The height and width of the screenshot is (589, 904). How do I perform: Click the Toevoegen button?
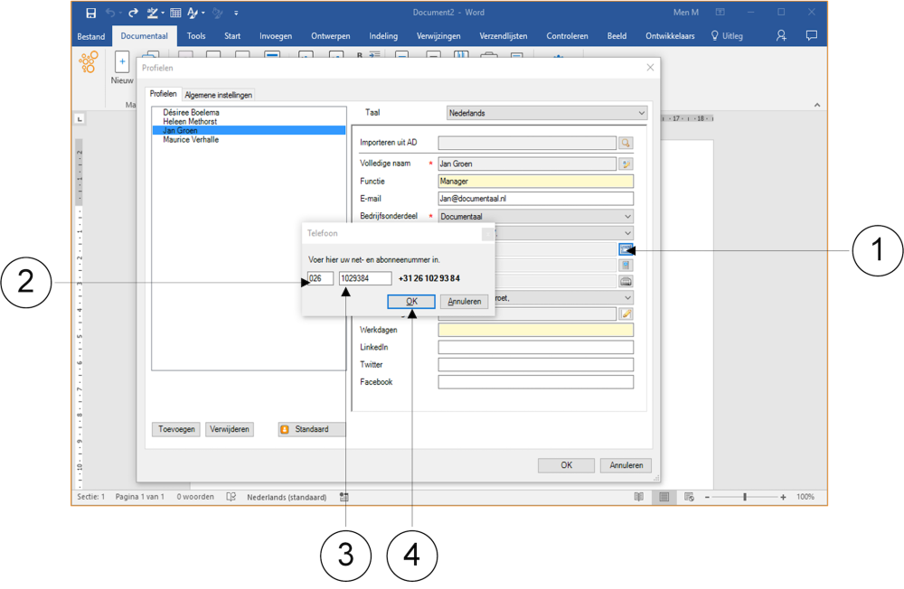click(x=176, y=429)
